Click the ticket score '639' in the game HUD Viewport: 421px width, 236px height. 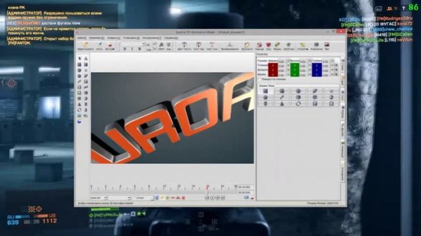tap(13, 222)
